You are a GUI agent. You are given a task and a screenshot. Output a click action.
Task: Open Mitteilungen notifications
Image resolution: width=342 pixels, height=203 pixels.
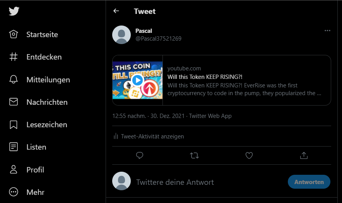(39, 80)
